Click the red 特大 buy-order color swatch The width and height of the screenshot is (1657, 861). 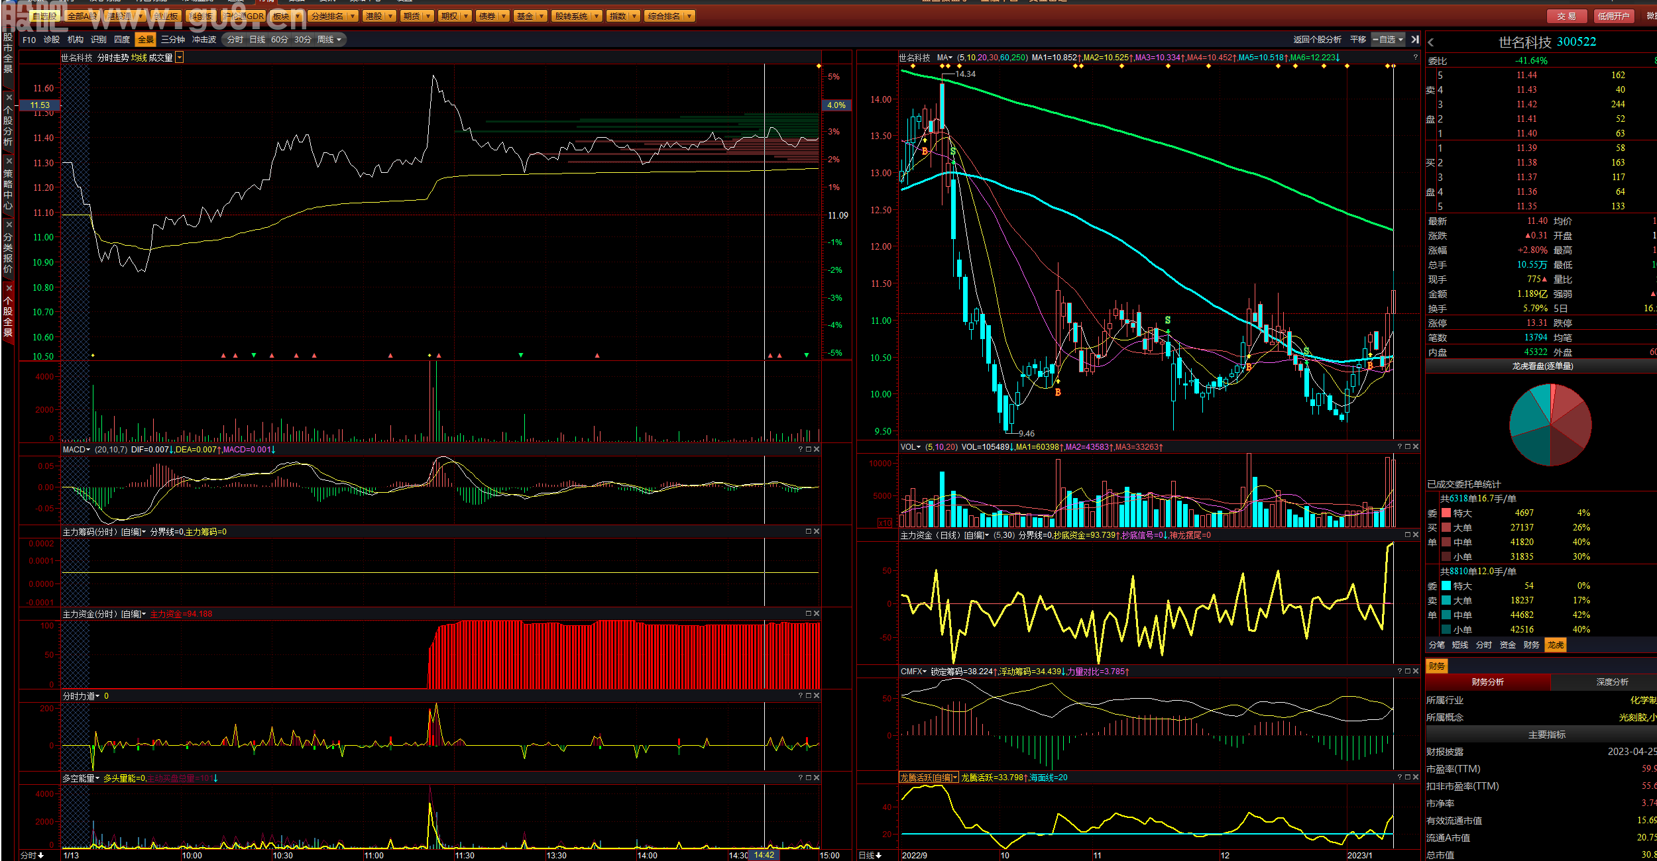[x=1446, y=513]
